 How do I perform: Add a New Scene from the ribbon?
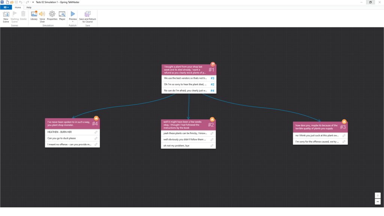click(x=6, y=16)
